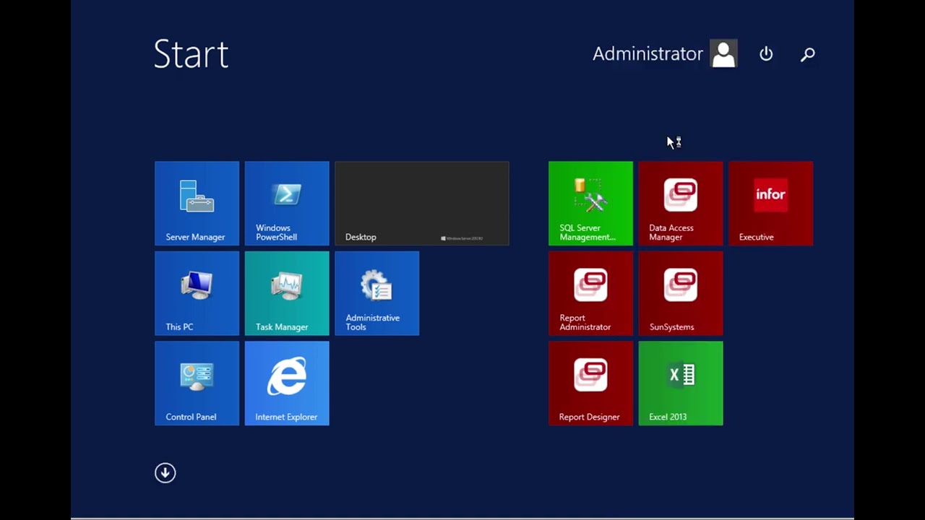Screen dimensions: 925x520
Task: Open SQL Server Management Studio tile
Action: pyautogui.click(x=590, y=203)
